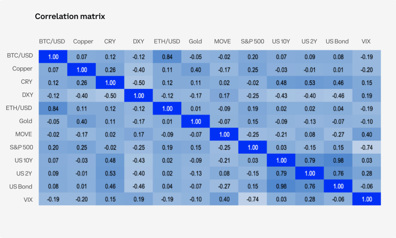Click the 0.84 cell in BTC/USD row
The height and width of the screenshot is (238, 396).
(x=167, y=57)
